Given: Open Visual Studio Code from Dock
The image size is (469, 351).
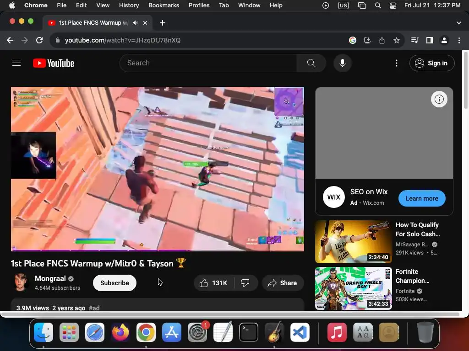Looking at the screenshot, I should [x=300, y=332].
